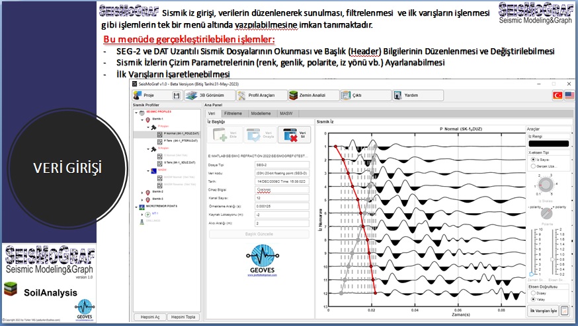Open Zemin Analizi from the toolbar
Viewport: 578px width, 326px height.
313,95
